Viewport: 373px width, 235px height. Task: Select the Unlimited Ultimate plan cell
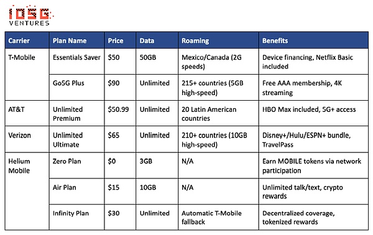click(x=76, y=139)
